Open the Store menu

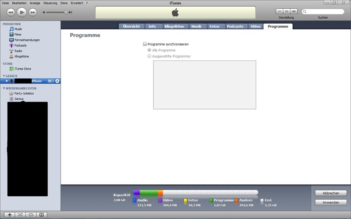64,3
